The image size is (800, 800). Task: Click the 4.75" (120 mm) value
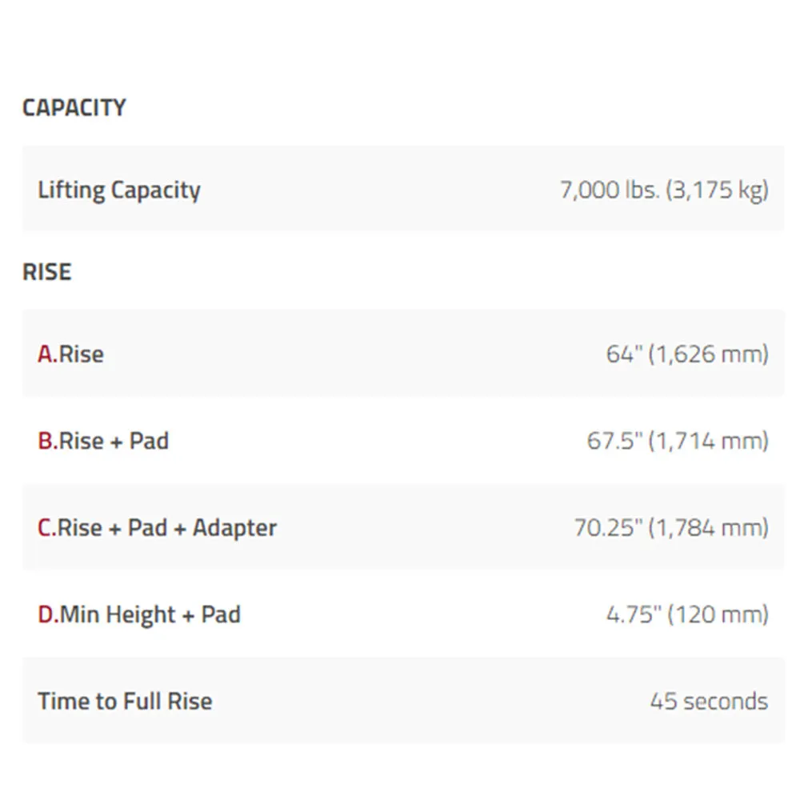point(687,614)
